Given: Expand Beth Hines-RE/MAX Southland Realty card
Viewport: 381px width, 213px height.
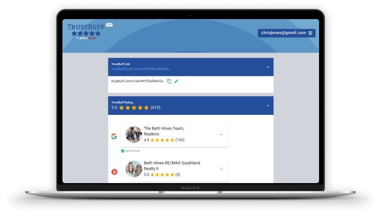Looking at the screenshot, I should [221, 169].
